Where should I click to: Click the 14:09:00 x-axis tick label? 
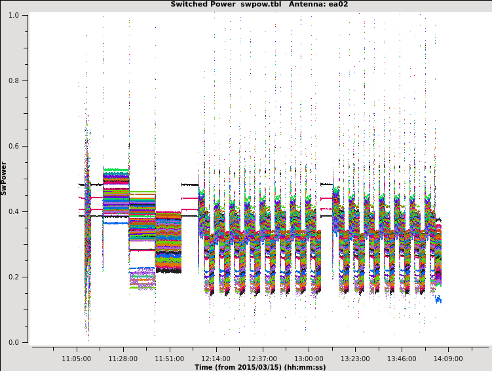point(448,359)
